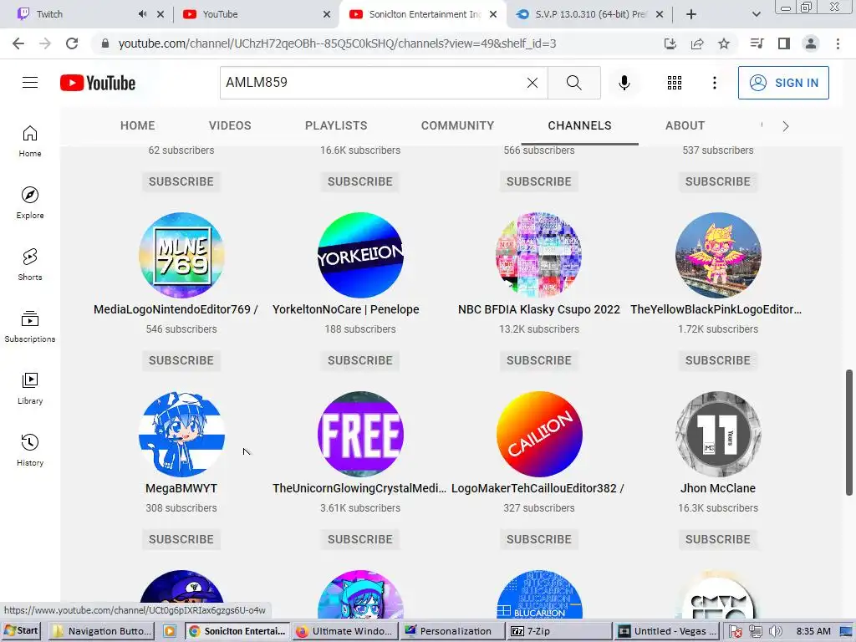
Task: Subscribe to MegaBMWYT
Action: point(181,539)
